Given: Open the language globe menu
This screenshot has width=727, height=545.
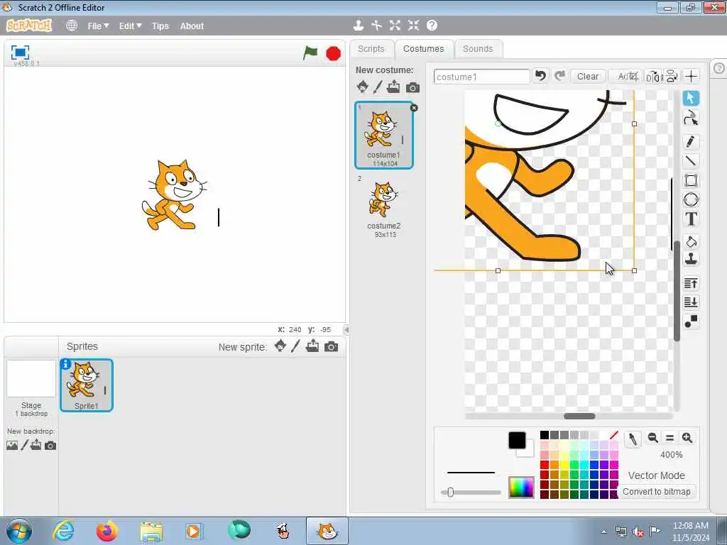Looking at the screenshot, I should click(x=72, y=26).
